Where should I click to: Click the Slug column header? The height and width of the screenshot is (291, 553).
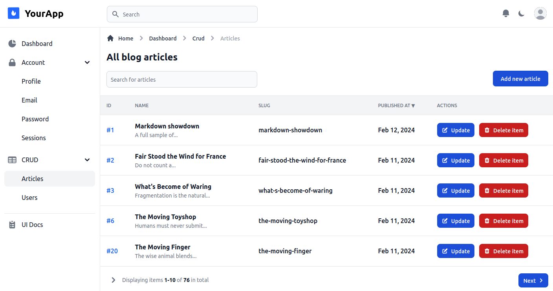point(264,105)
